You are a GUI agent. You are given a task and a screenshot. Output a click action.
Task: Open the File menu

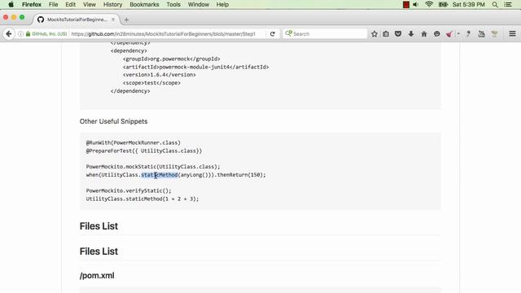(x=53, y=4)
